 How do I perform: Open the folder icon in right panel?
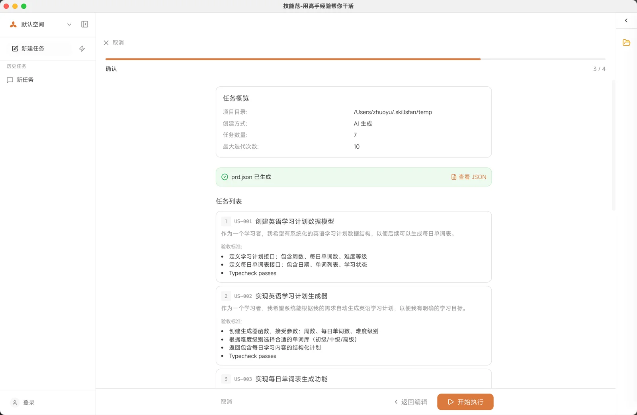[x=626, y=43]
